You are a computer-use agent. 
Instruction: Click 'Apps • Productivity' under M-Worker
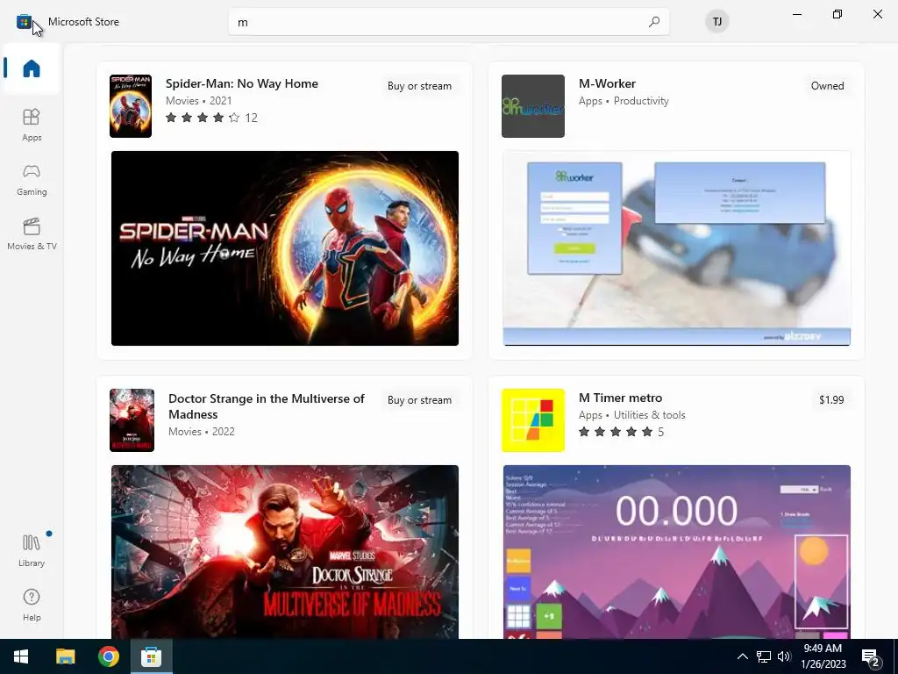click(x=624, y=101)
